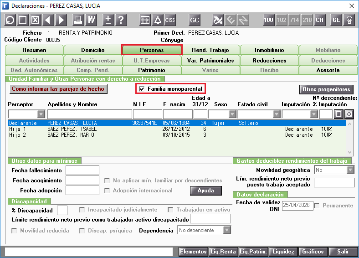Screen dimensions: 359x258
Task: Click the crossed square toolbar icon
Action: click(x=35, y=20)
